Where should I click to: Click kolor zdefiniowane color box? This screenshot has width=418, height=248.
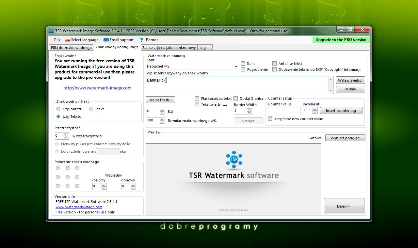(x=108, y=151)
